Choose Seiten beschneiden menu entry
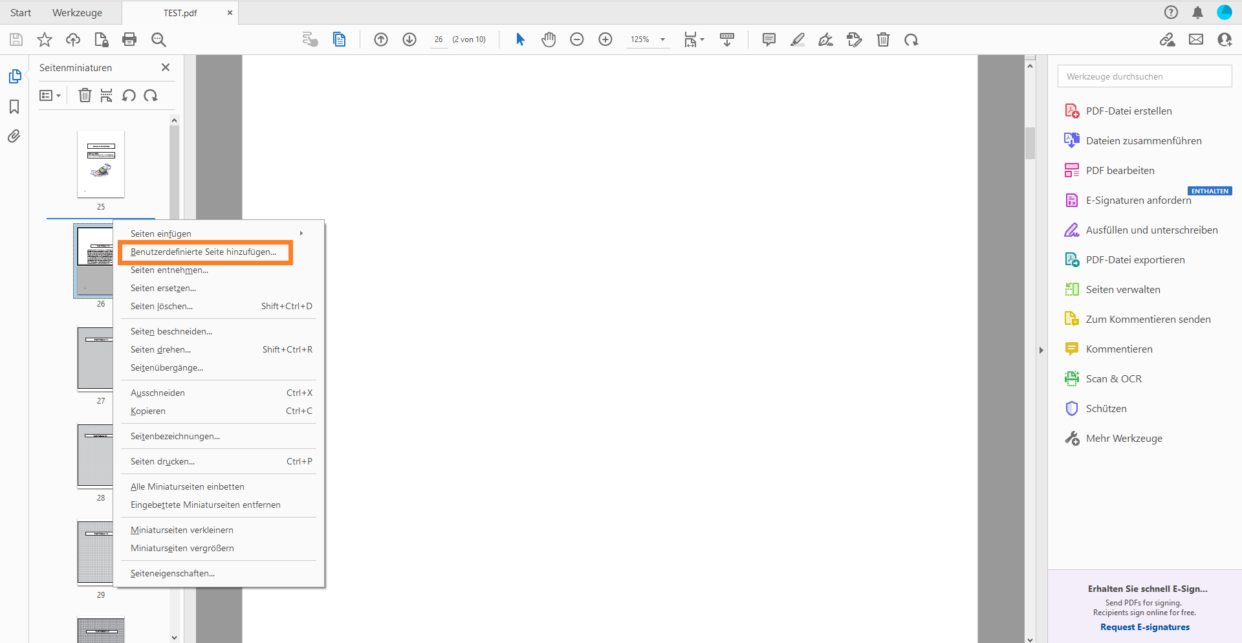1242x643 pixels. (171, 331)
